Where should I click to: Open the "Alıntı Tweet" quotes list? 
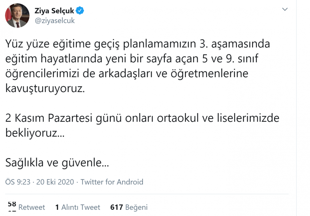[81, 207]
